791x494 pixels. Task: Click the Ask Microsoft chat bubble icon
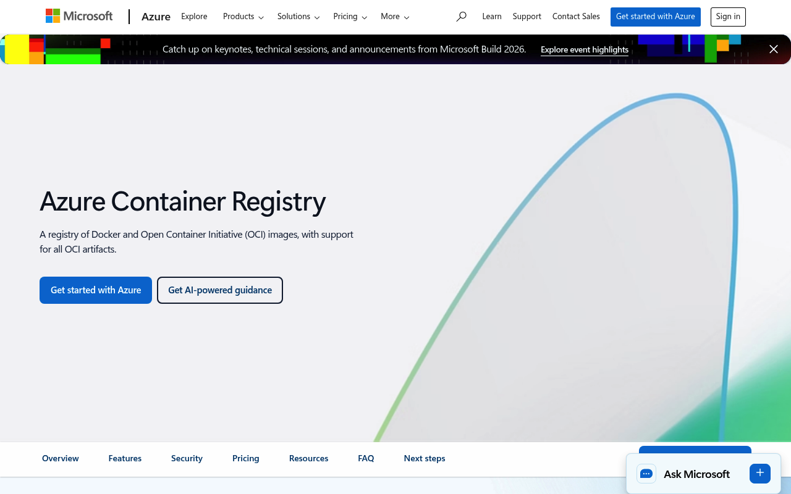coord(646,474)
